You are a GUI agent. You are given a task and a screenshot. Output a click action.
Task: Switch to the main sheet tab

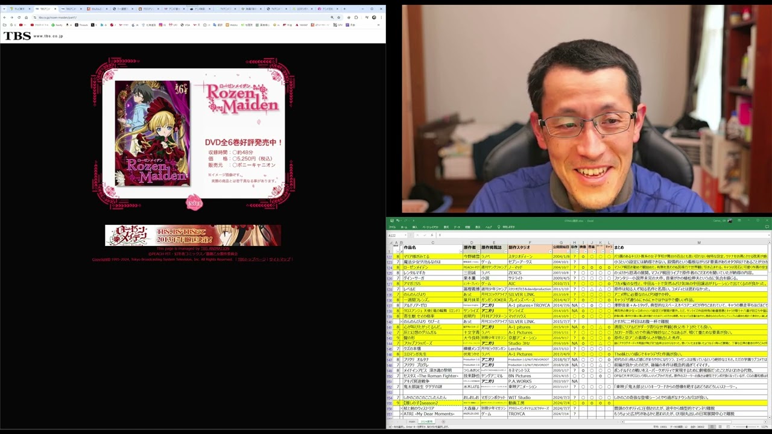point(413,421)
